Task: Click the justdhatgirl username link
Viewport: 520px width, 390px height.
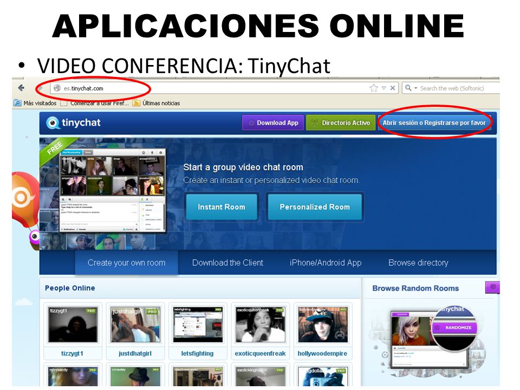Action: (135, 354)
